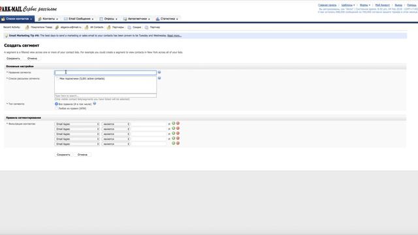This screenshot has width=418, height=235.
Task: Click second filter row value input
Action: 149,129
